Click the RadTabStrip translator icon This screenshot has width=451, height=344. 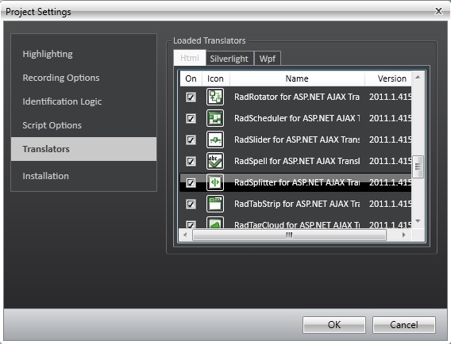point(215,204)
